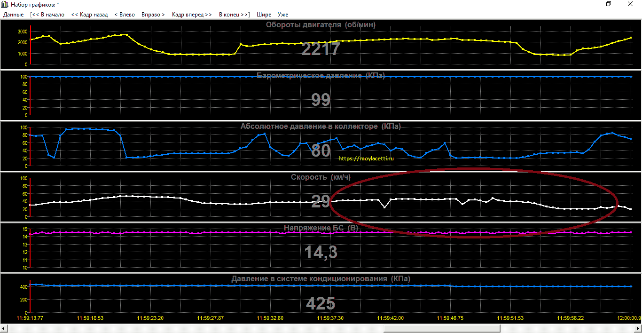Widen the graph scale with Шире
Viewport: 642px width, 333px height.
tap(264, 15)
